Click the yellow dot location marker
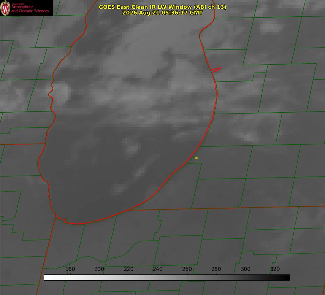 (196, 158)
